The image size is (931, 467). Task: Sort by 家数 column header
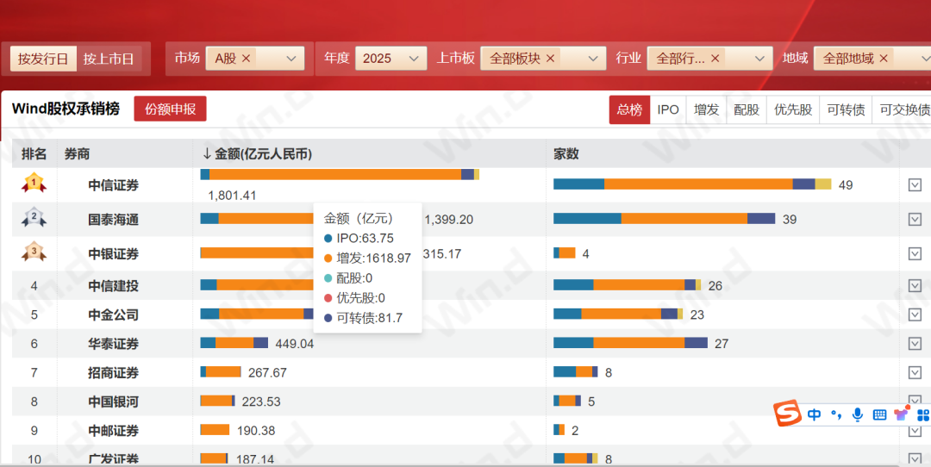click(x=565, y=153)
